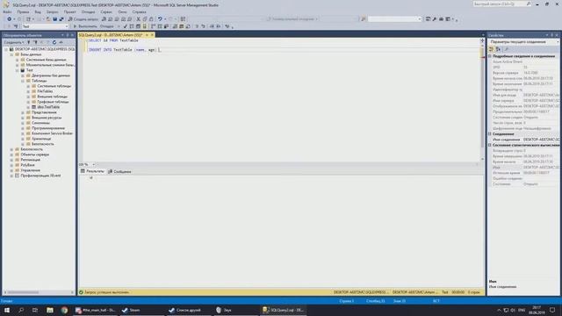Switch output to Results to Text

[x=175, y=26]
